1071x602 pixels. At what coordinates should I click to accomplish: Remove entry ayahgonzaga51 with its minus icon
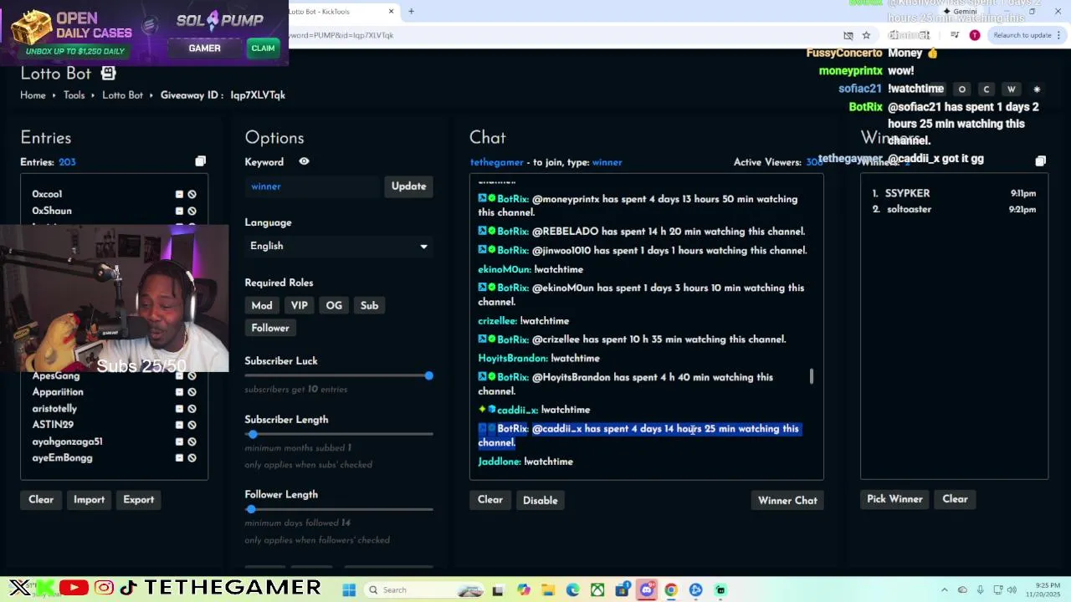(x=179, y=441)
